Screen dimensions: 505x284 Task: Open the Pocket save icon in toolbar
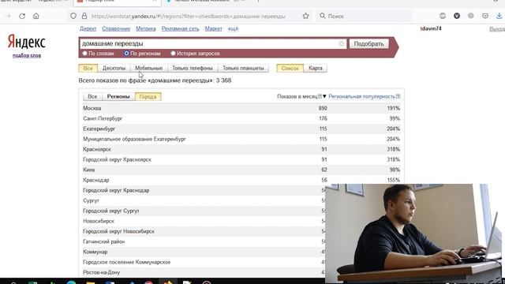tap(485, 16)
